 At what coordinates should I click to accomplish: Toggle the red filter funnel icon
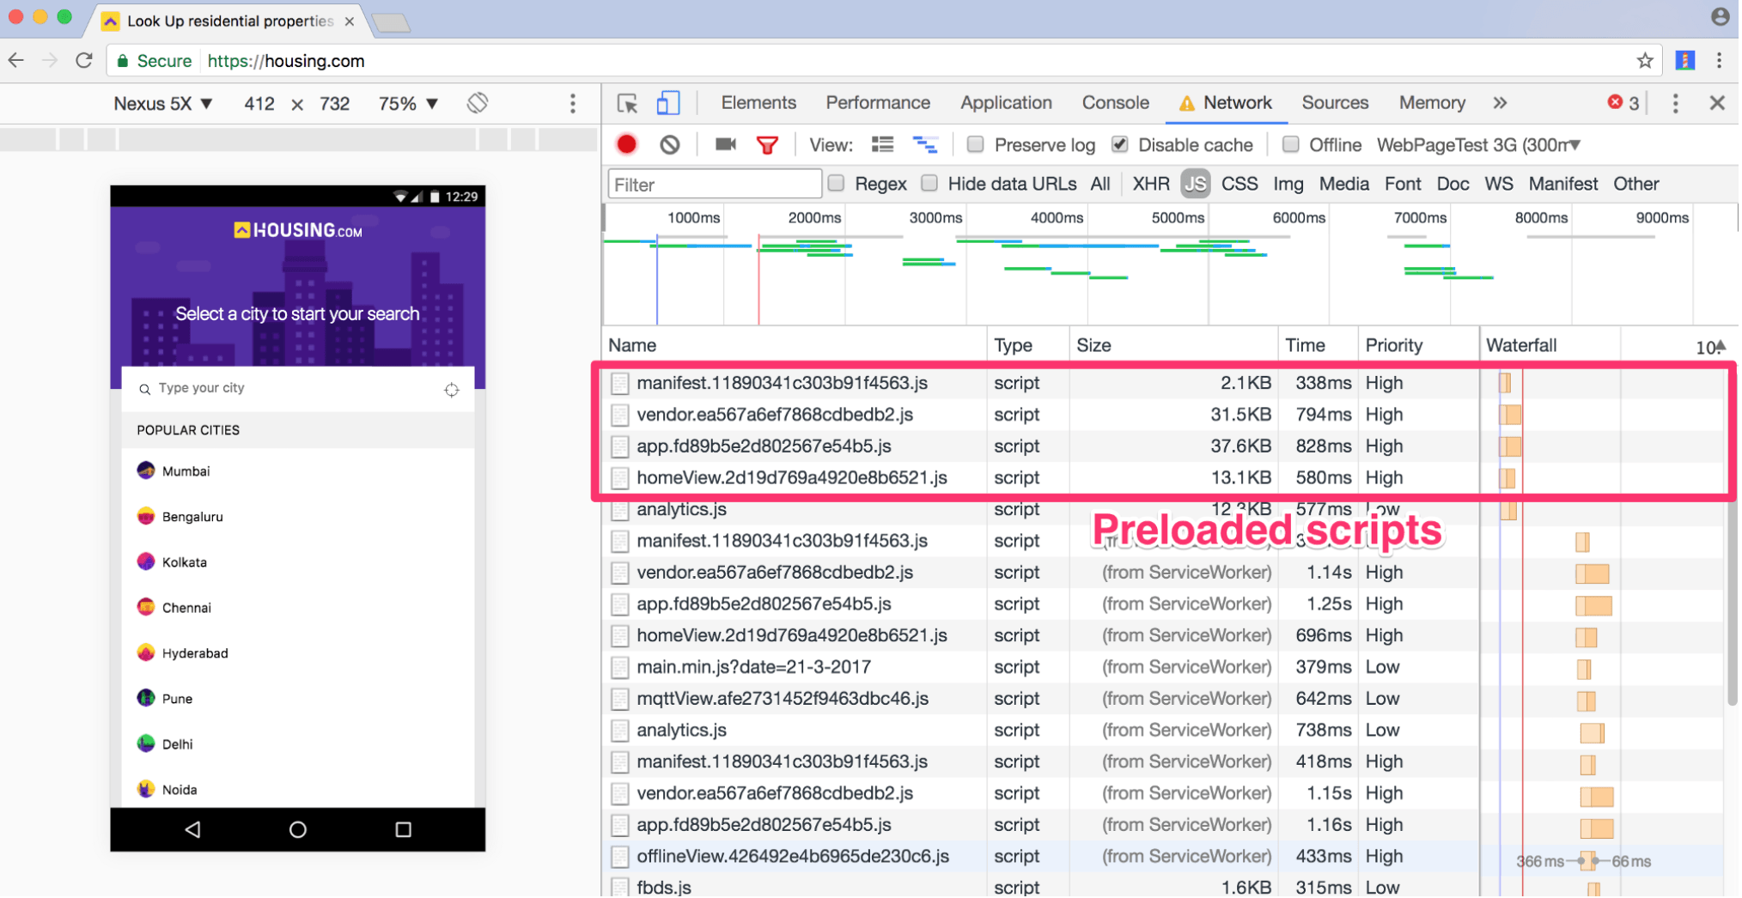pos(768,145)
